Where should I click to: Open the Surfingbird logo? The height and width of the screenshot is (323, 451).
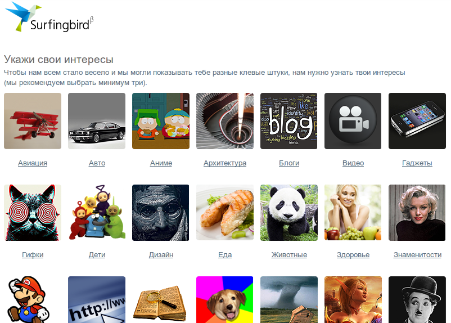49,17
